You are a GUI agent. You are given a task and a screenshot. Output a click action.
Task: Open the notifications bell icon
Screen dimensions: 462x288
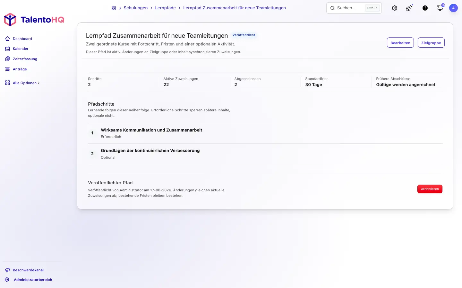tap(440, 8)
